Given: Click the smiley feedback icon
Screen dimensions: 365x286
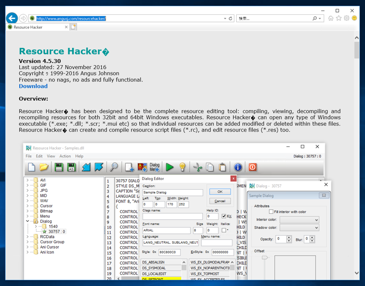Looking at the screenshot, I should (354, 18).
